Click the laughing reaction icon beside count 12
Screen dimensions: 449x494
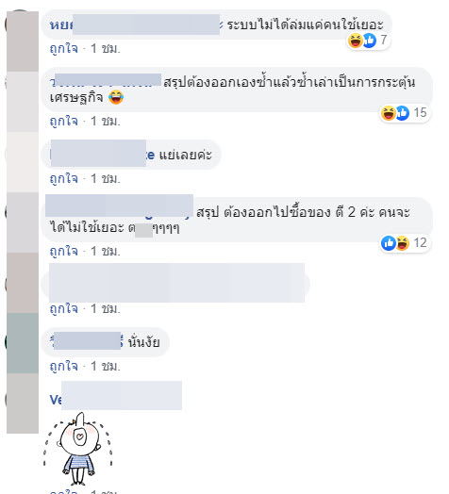click(x=402, y=243)
